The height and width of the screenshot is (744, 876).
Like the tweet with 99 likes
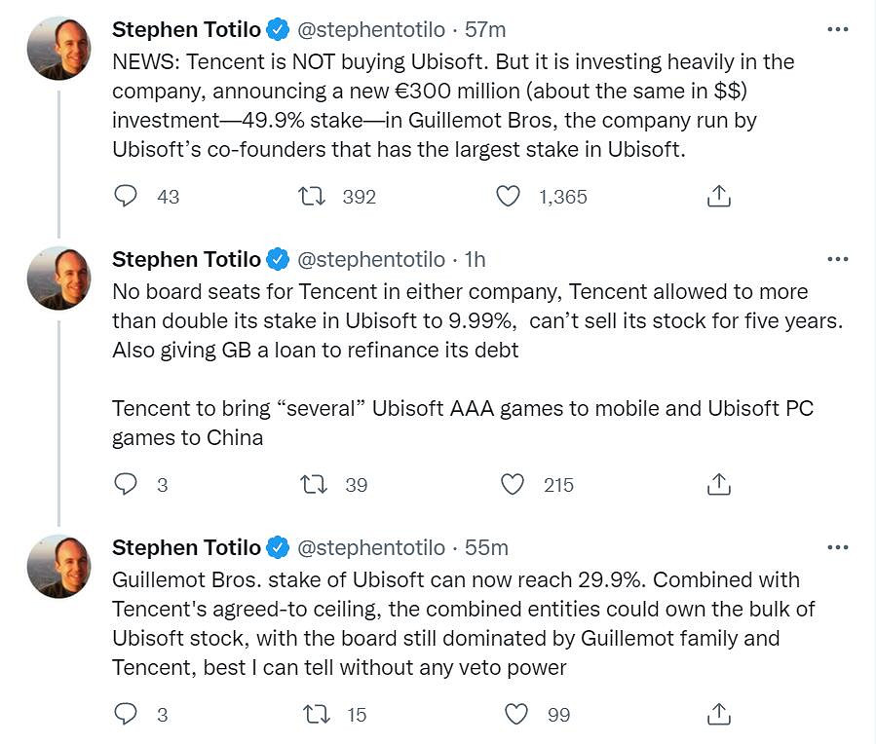point(515,714)
